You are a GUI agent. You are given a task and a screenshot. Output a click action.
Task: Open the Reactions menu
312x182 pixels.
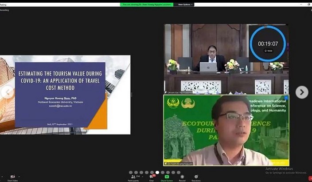(196, 178)
